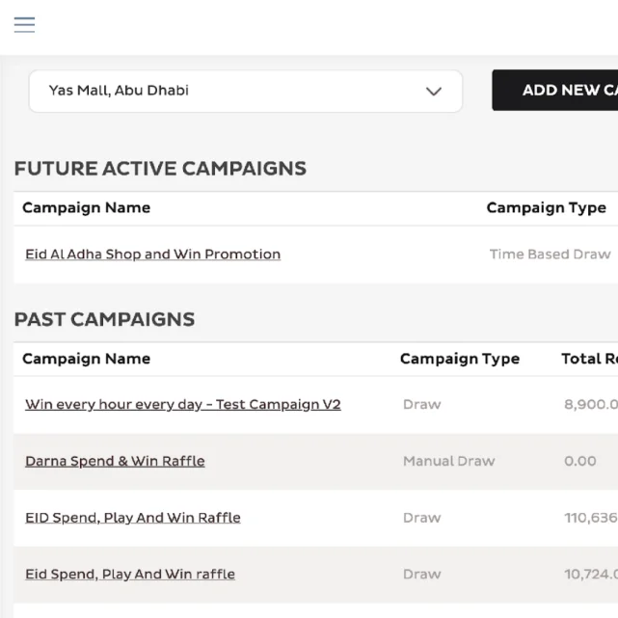Click Campaign Name header under Past Campaigns
The width and height of the screenshot is (618, 618).
86,359
